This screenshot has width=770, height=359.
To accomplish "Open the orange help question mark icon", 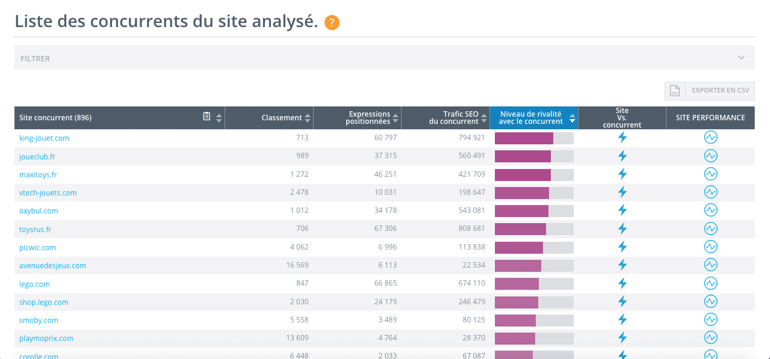I will tap(332, 23).
